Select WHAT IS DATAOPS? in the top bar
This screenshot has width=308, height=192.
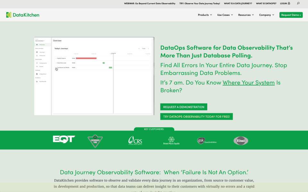click(266, 4)
